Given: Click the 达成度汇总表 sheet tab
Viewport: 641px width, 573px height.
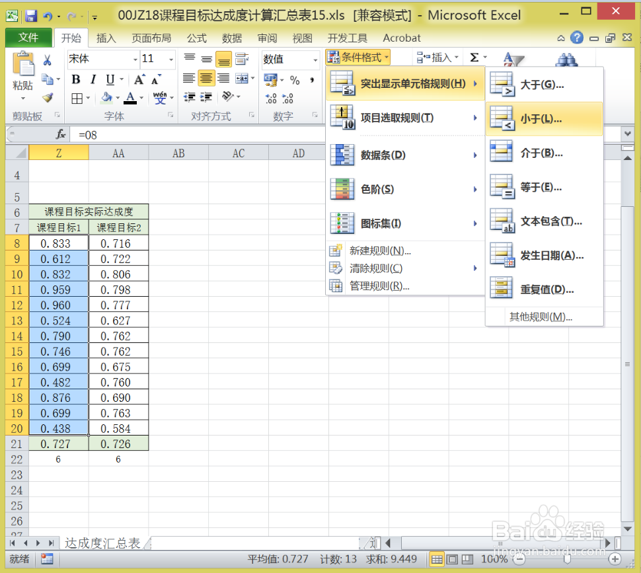Looking at the screenshot, I should coord(102,543).
